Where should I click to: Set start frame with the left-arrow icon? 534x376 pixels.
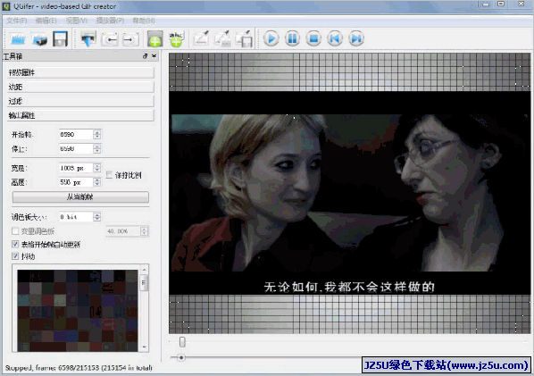pyautogui.click(x=109, y=39)
